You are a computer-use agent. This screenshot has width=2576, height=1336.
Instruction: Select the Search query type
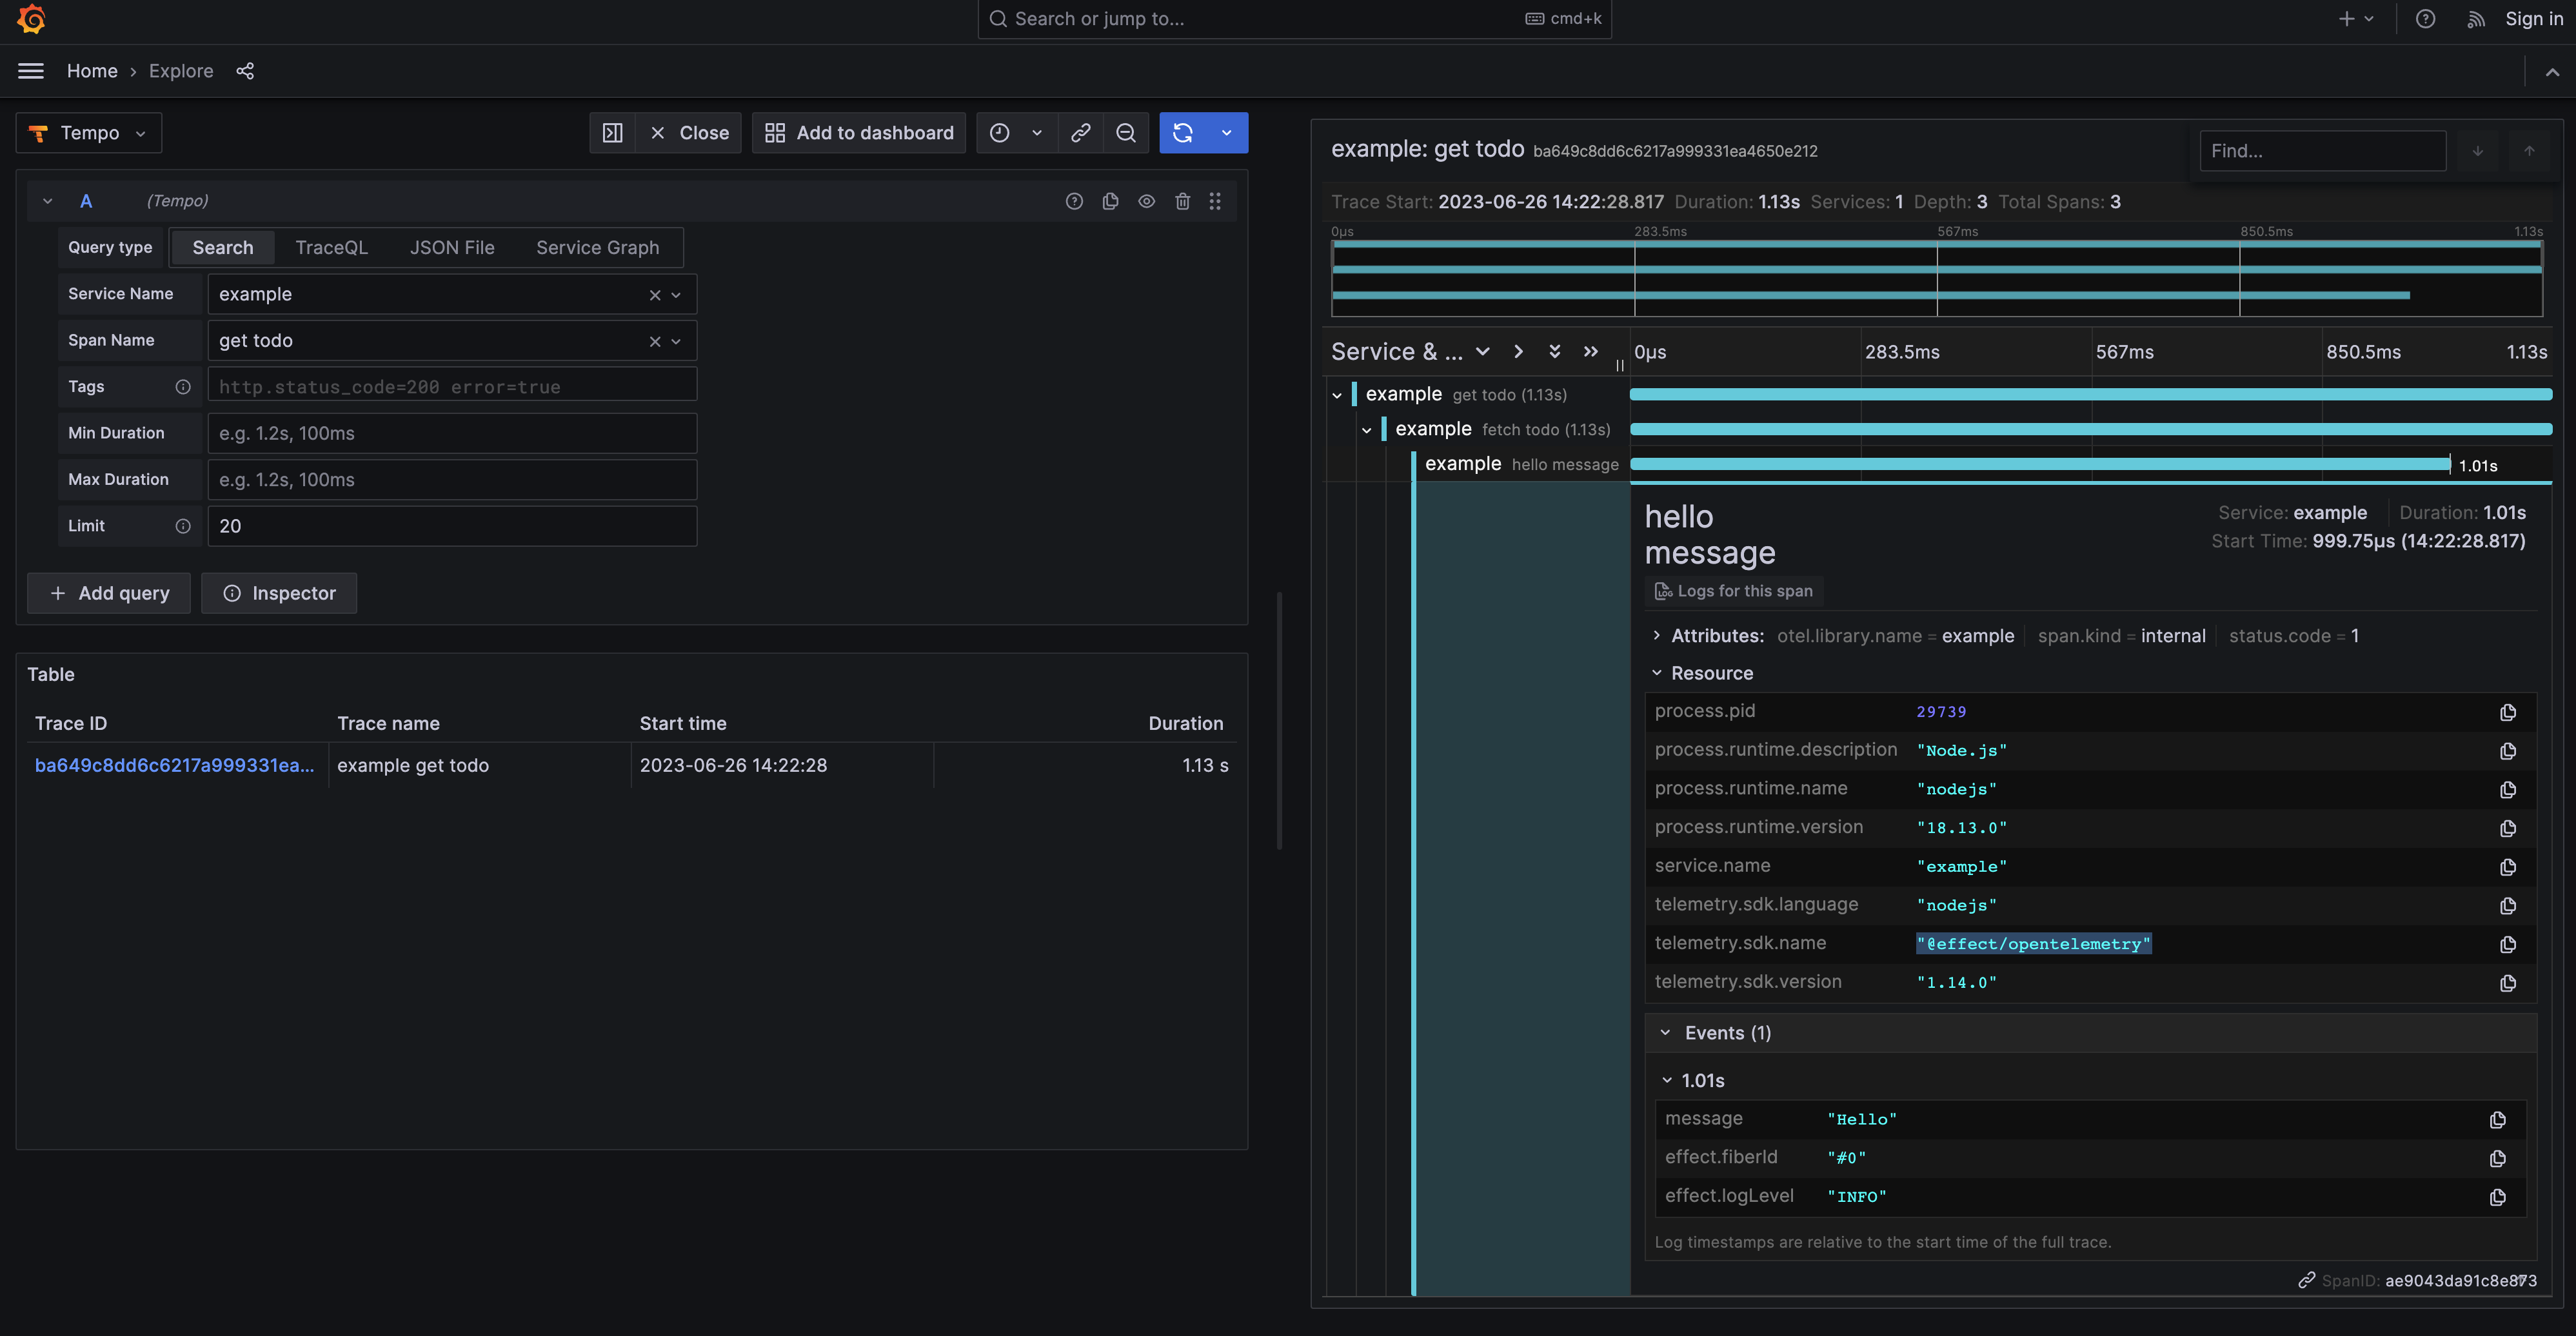click(x=222, y=247)
